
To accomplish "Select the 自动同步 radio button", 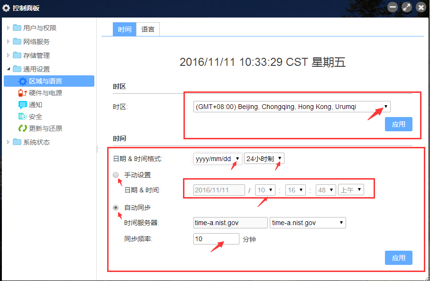I will pos(116,208).
